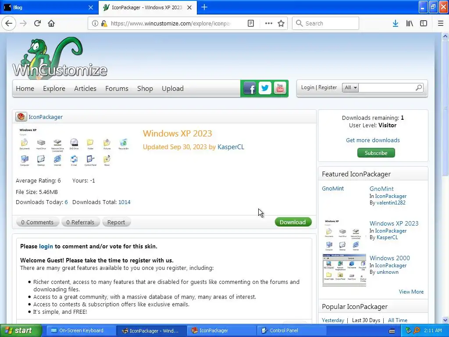Follow Get more downloads link
Image resolution: width=449 pixels, height=337 pixels.
[x=373, y=140]
